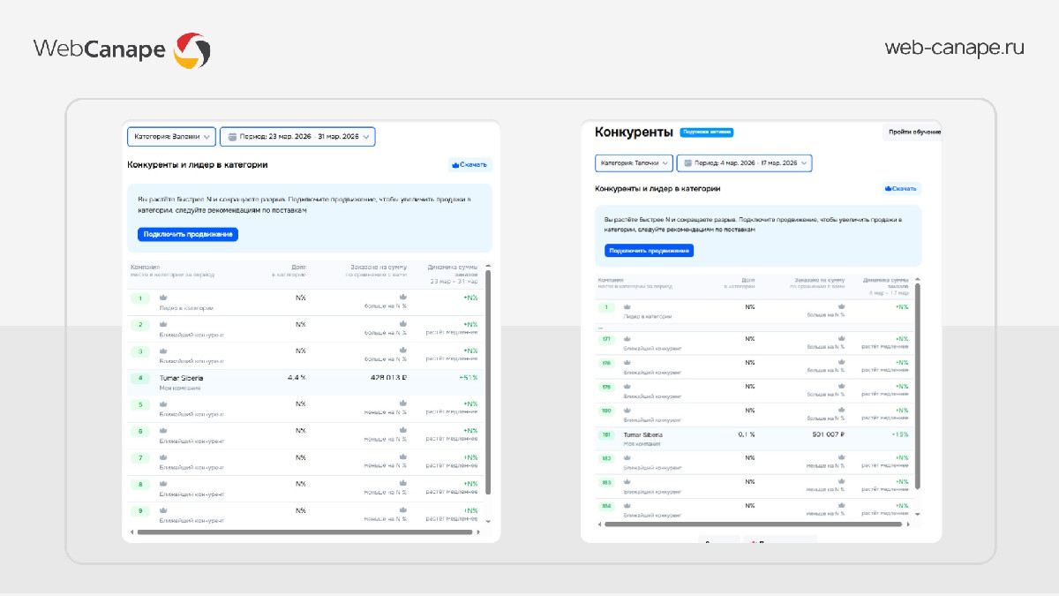Click the right table's vertical scrollbar
The height and width of the screenshot is (596, 1059).
click(918, 386)
